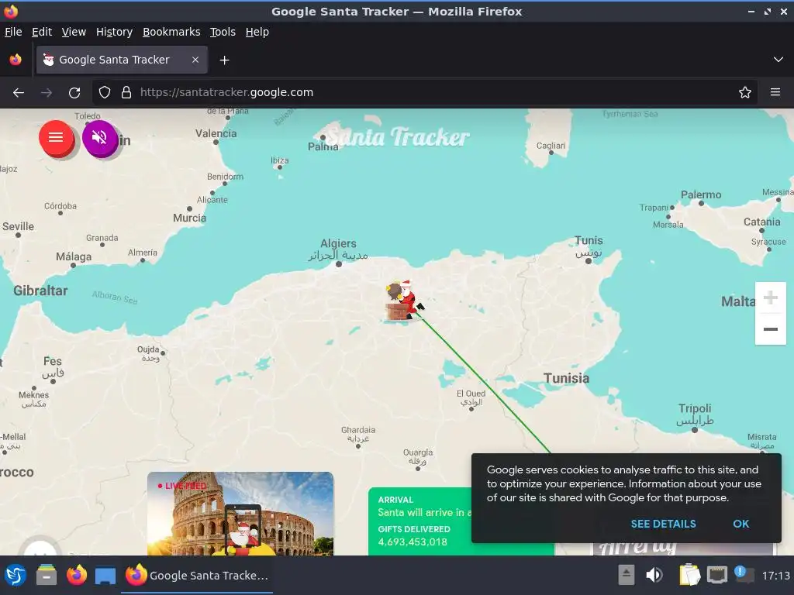Screen dimensions: 794x595
Task: Bookmark this page with the star
Action: pos(745,93)
